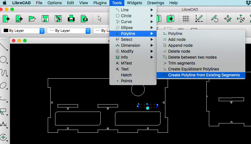Expand the Ellipse submenu

(133, 28)
